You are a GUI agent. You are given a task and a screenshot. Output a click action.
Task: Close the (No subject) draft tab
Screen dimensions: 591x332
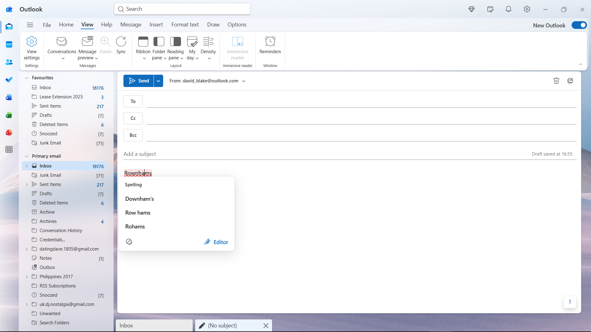click(x=266, y=326)
